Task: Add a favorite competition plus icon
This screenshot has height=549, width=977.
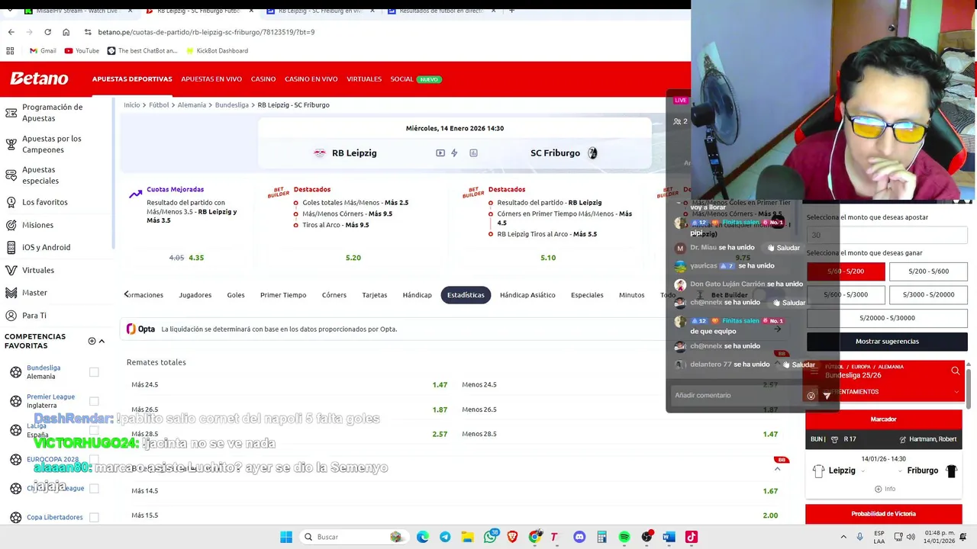Action: (x=92, y=341)
